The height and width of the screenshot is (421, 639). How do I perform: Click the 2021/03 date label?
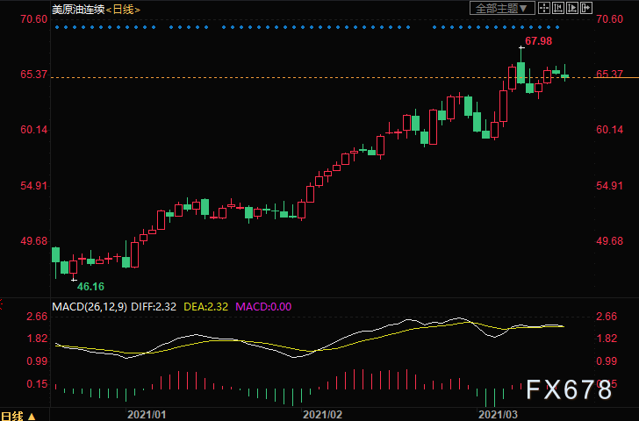coord(498,415)
